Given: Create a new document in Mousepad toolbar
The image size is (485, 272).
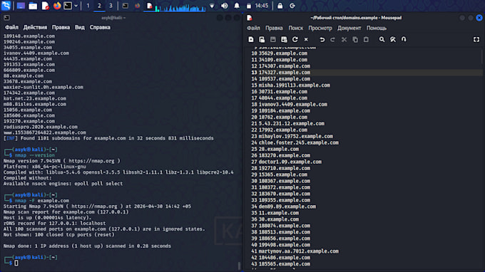Looking at the screenshot, I should tap(251, 40).
